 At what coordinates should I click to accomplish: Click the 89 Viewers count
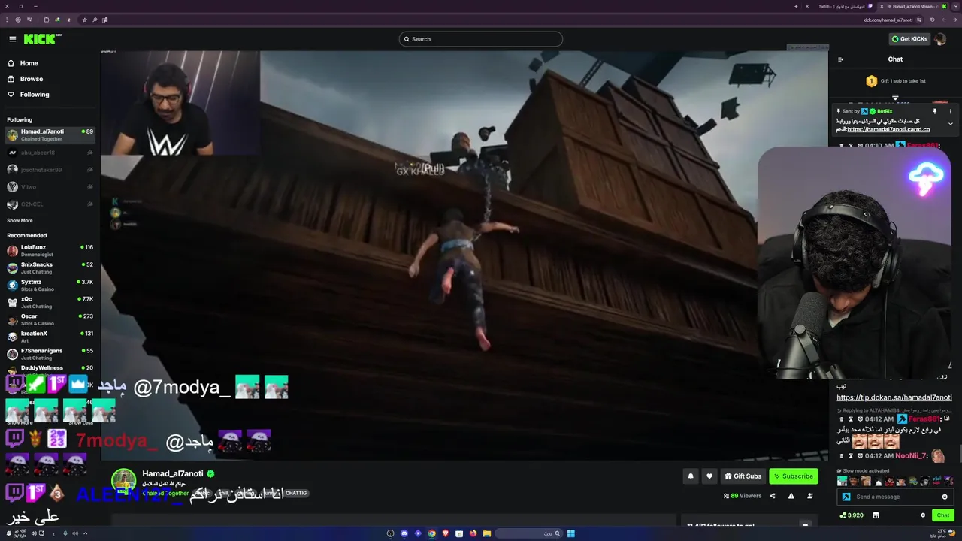point(742,496)
